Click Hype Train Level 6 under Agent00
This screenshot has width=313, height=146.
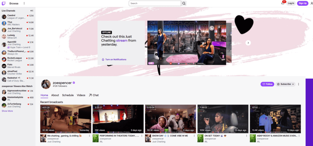coord(19,47)
